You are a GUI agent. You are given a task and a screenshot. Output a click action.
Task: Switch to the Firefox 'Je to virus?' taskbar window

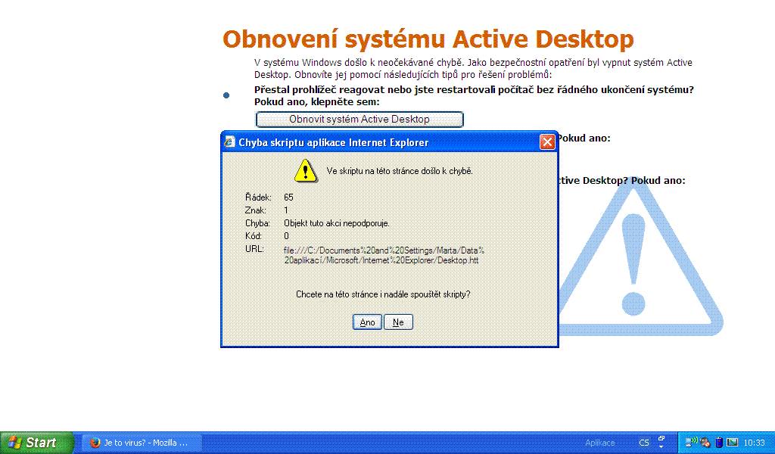coord(142,443)
